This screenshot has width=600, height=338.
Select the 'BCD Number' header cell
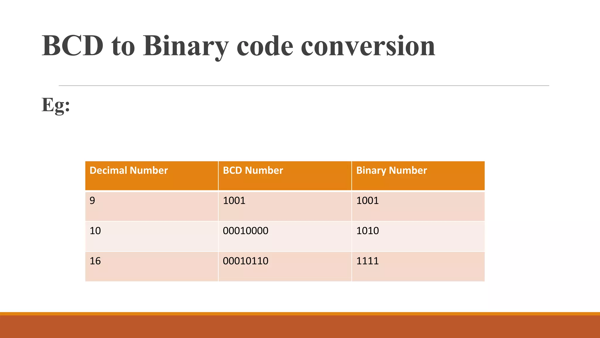[x=253, y=170]
